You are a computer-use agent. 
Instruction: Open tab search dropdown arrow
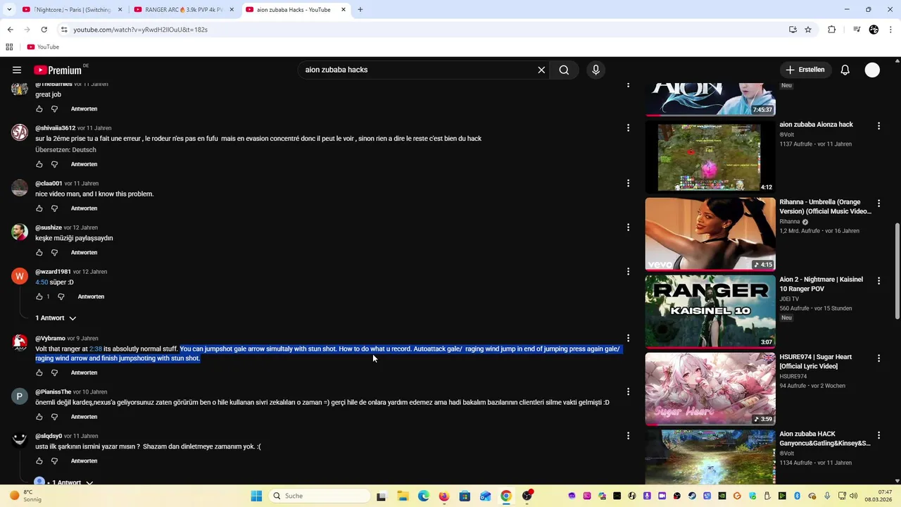tap(9, 10)
